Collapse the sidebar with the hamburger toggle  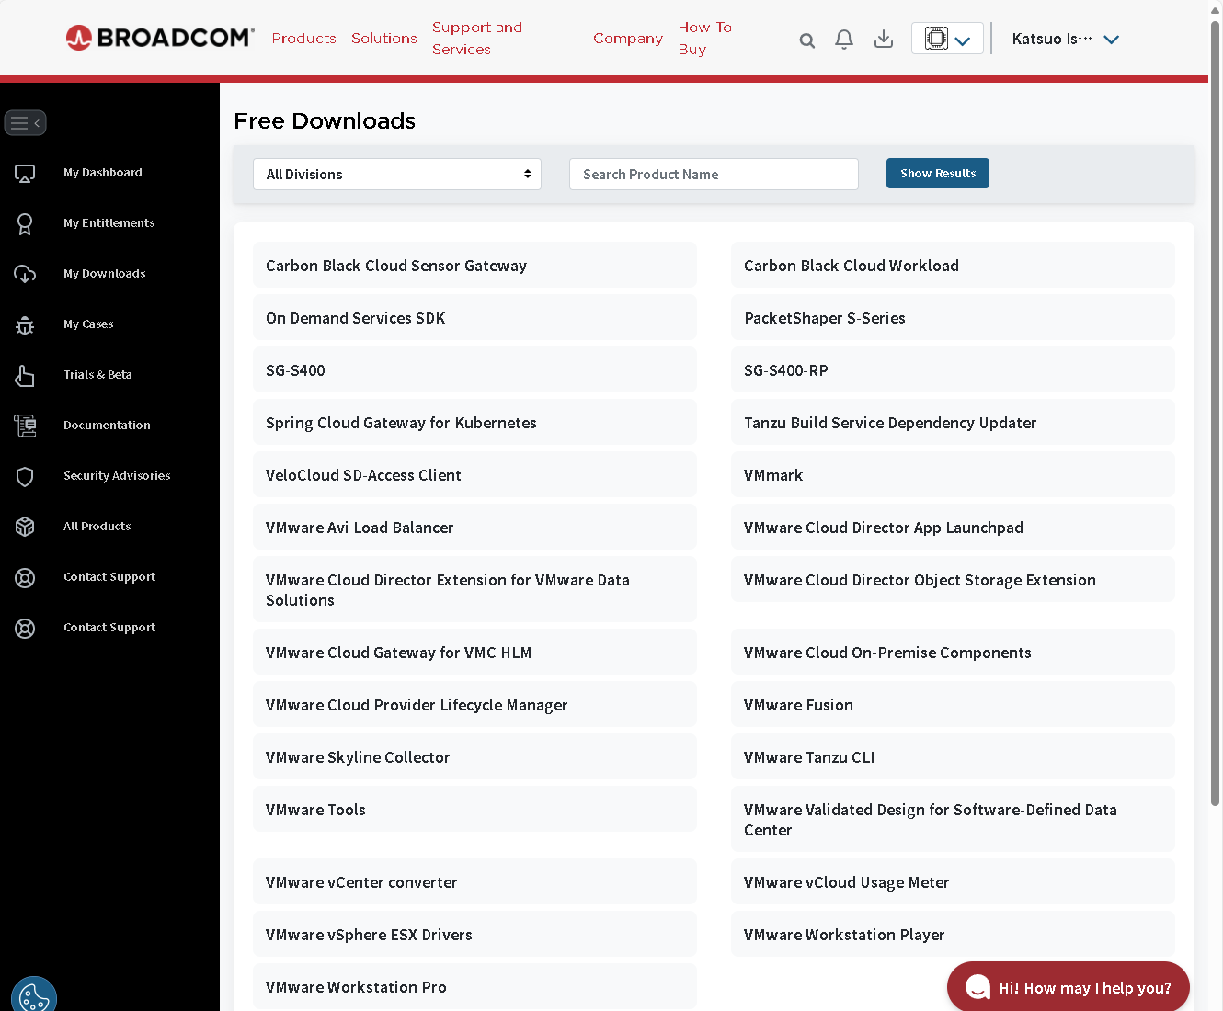click(25, 122)
